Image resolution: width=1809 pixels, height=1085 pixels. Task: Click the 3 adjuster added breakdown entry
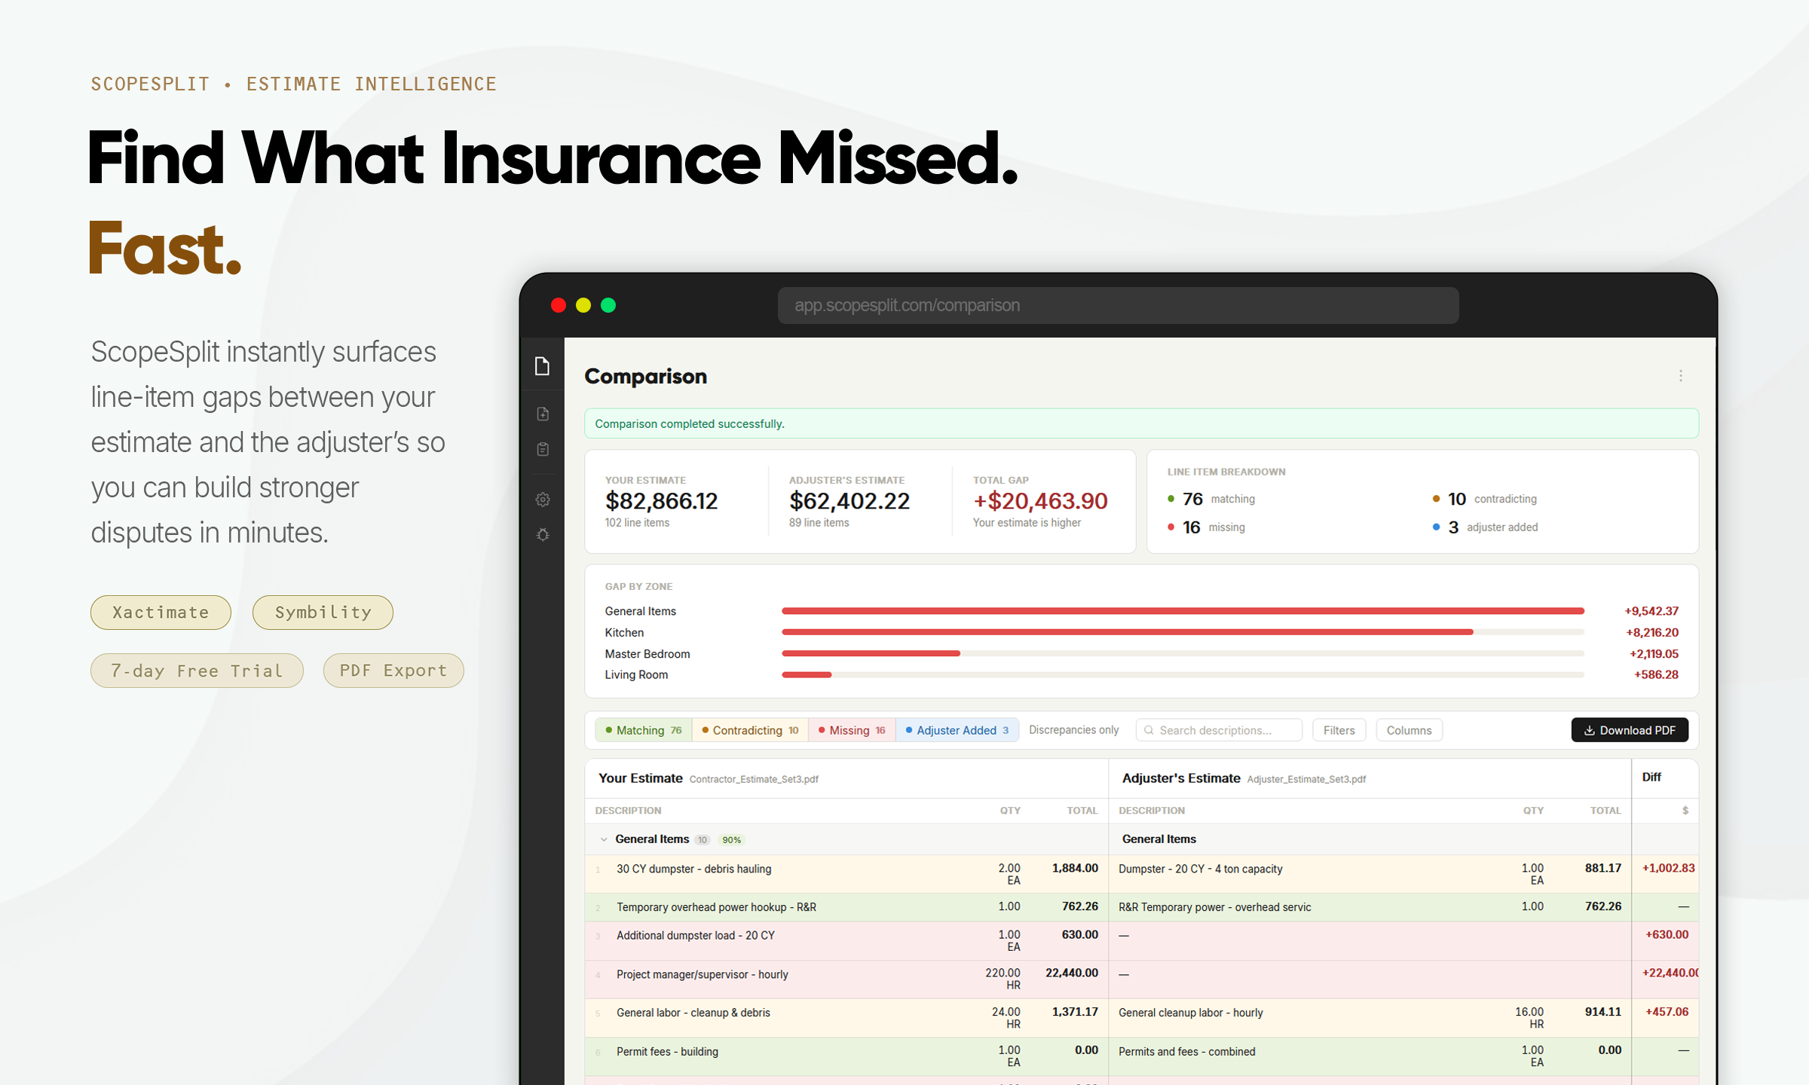pos(1485,527)
